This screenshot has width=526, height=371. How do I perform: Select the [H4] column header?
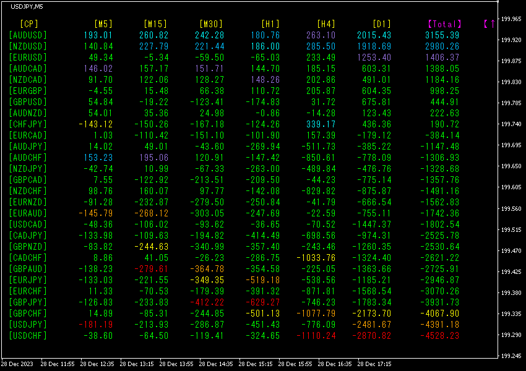(326, 24)
